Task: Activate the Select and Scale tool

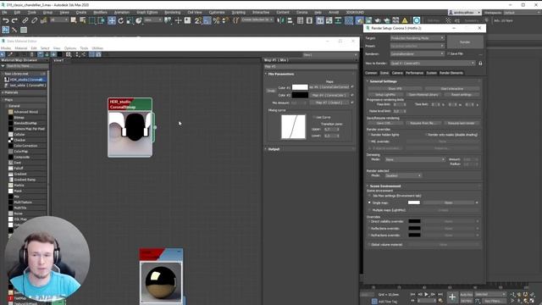Action: 130,20
